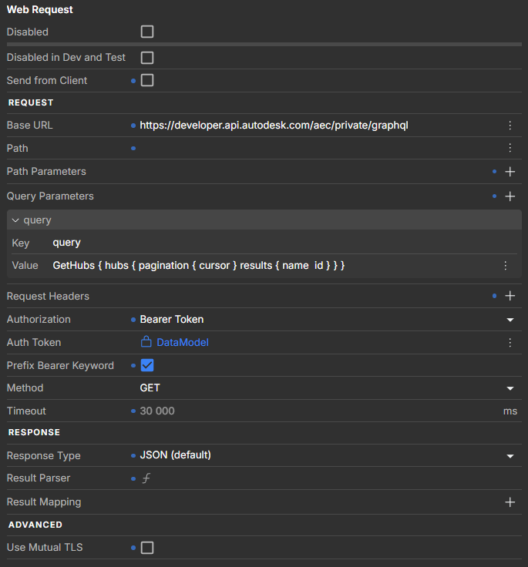Add a new result mapping

510,502
